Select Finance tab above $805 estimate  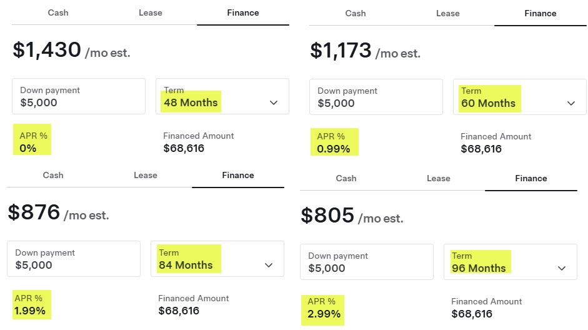click(531, 178)
